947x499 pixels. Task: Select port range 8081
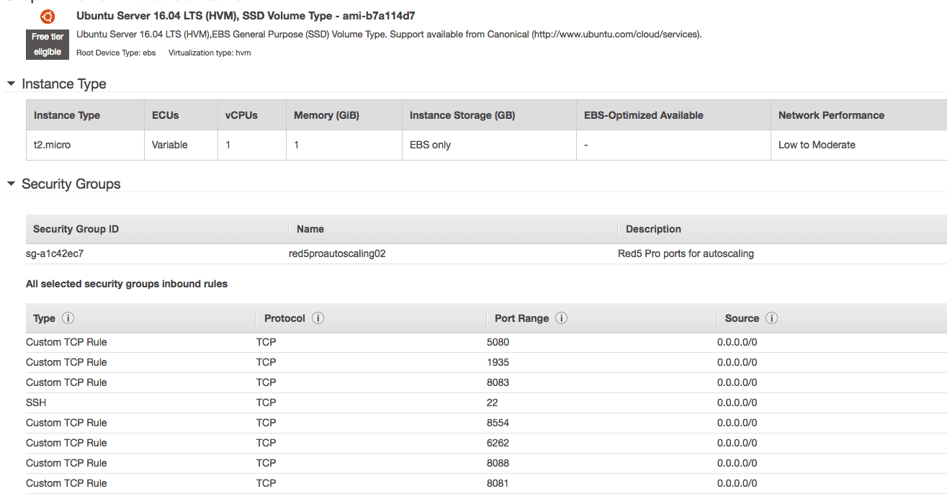click(x=498, y=483)
